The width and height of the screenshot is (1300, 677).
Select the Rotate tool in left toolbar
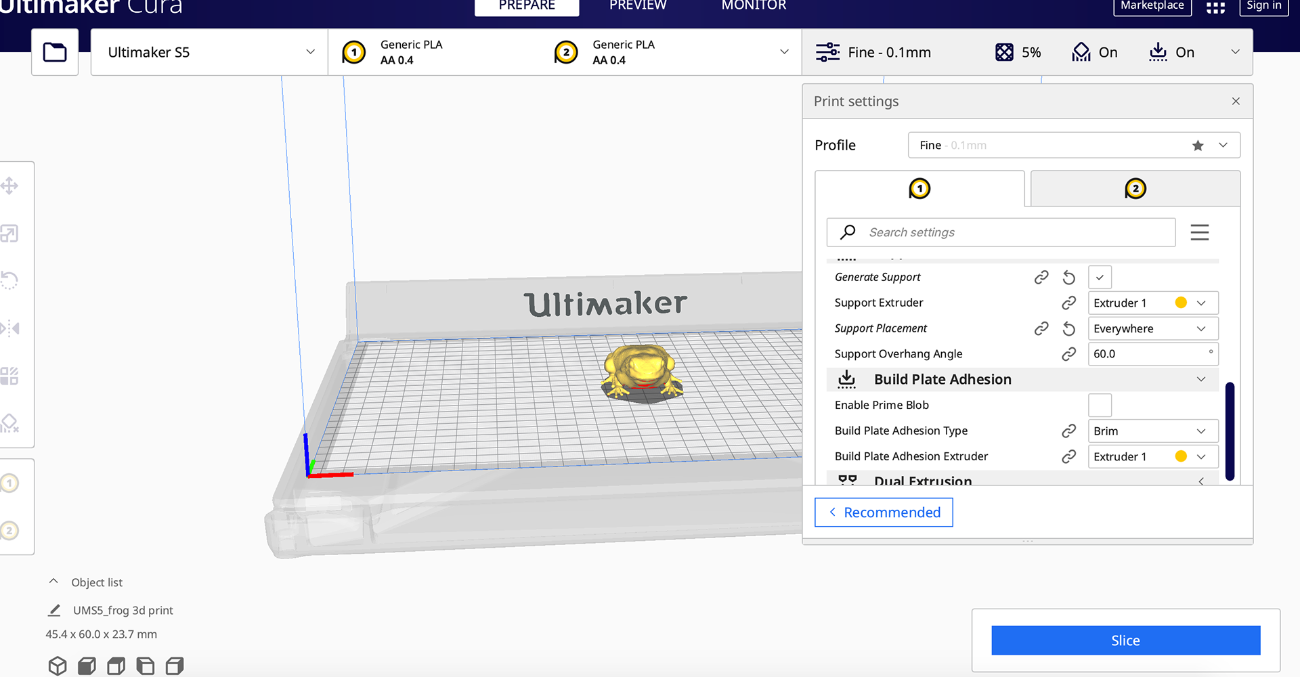[9, 280]
